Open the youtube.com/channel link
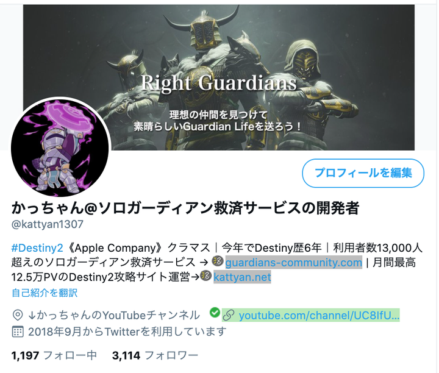439x373 pixels. pyautogui.click(x=319, y=315)
